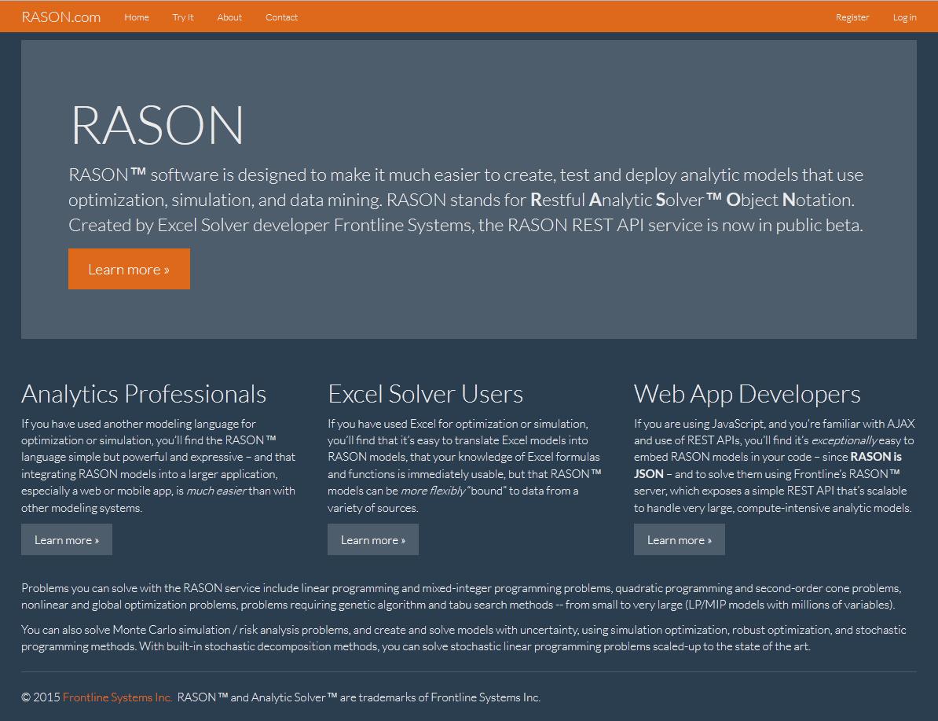Click the italic 'more flexibly' text
Screen dimensions: 938x721
tap(433, 491)
